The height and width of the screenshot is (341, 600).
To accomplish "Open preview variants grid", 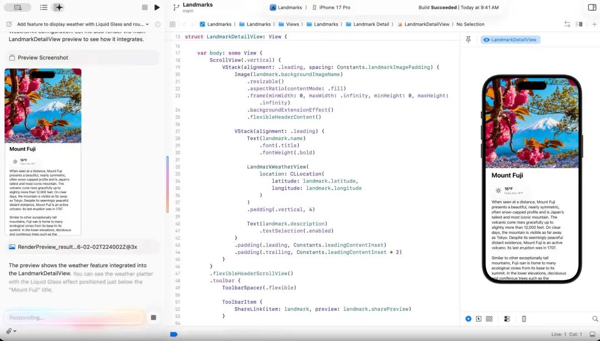I will point(489,319).
